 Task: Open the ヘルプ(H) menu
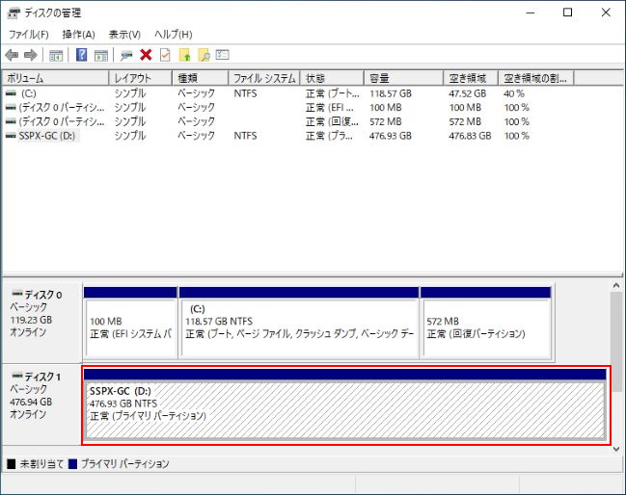click(174, 35)
